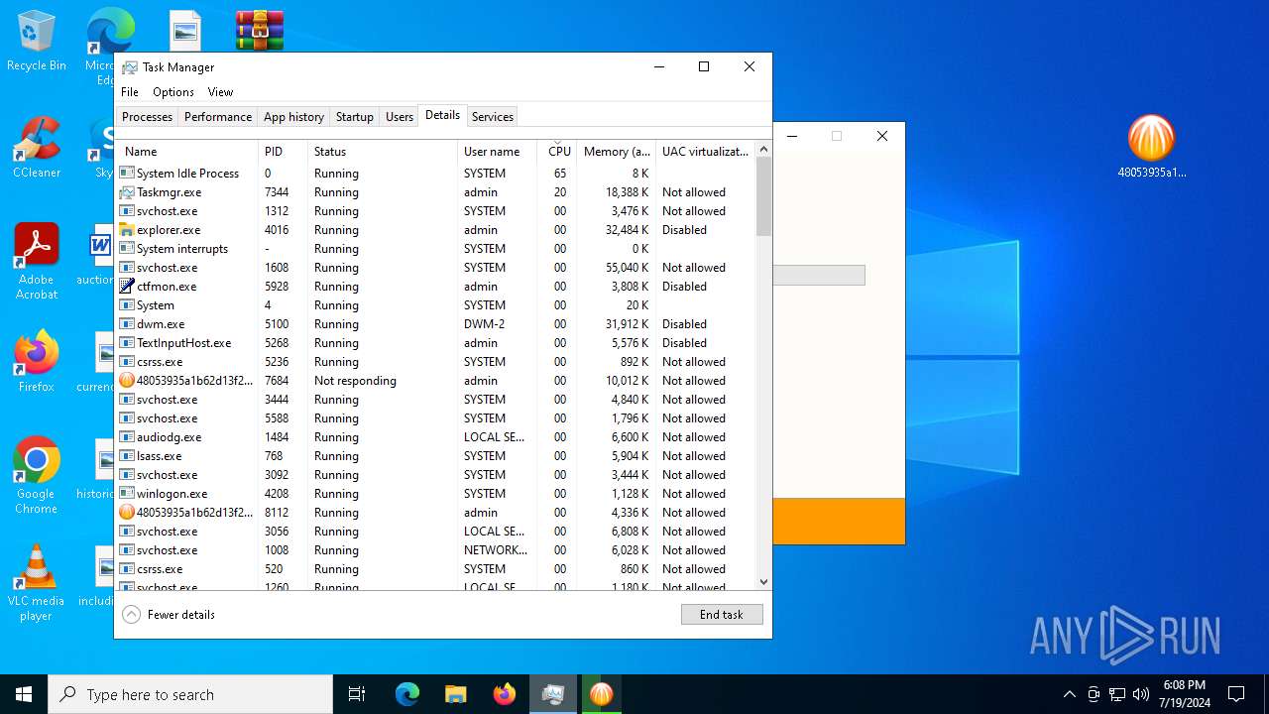
Task: Click the End task button
Action: (722, 615)
